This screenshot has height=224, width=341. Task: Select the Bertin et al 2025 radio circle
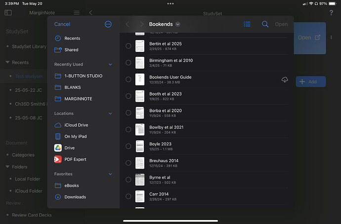coord(128,46)
